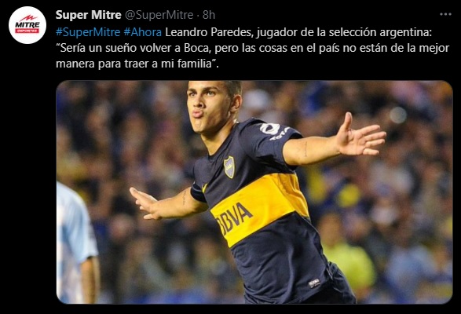Click the red Mitre wave logo in avatar
461x314 pixels.
28,18
